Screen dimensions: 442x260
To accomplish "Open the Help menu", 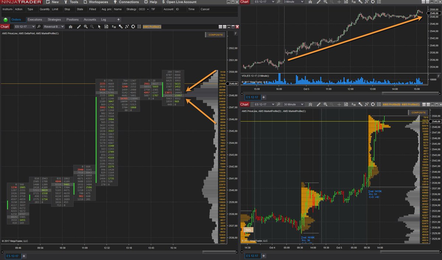I will 150,2.
